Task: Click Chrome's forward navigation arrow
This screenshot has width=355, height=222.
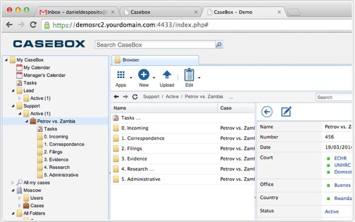Action: 21,25
